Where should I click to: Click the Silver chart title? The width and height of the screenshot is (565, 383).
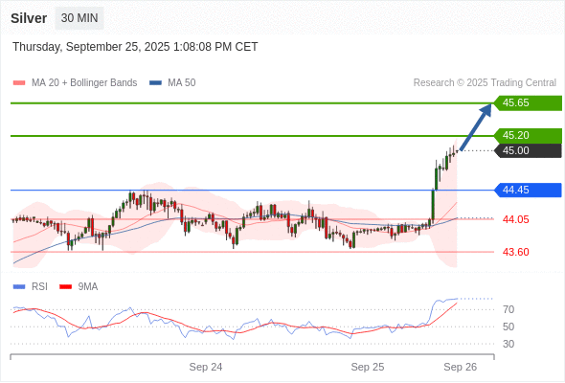tap(29, 18)
